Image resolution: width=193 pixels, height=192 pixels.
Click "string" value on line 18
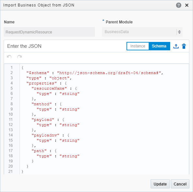pyautogui.click(x=69, y=156)
